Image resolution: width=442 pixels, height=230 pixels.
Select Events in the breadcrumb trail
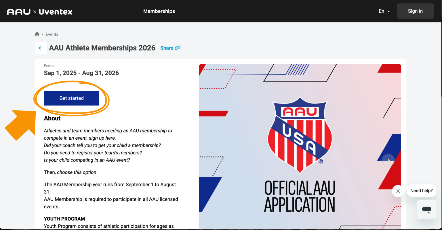click(52, 34)
